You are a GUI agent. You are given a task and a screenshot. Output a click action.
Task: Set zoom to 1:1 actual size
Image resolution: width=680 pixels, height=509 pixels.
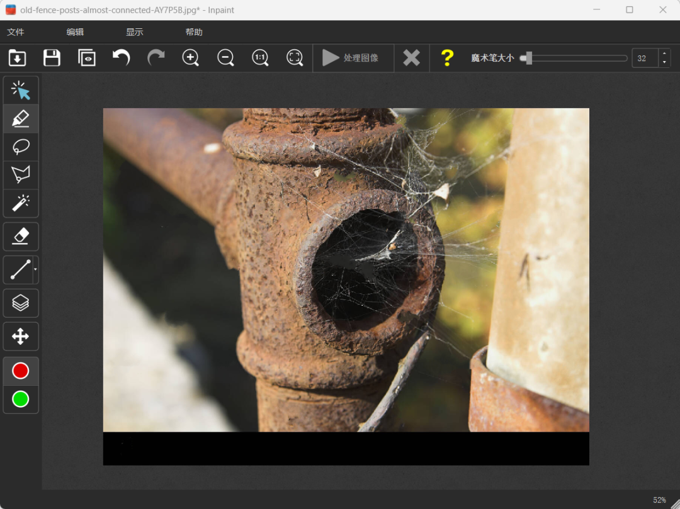click(260, 58)
